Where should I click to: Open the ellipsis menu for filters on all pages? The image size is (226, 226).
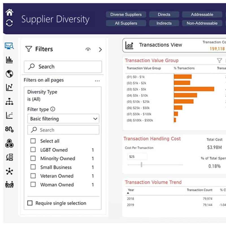click(97, 81)
